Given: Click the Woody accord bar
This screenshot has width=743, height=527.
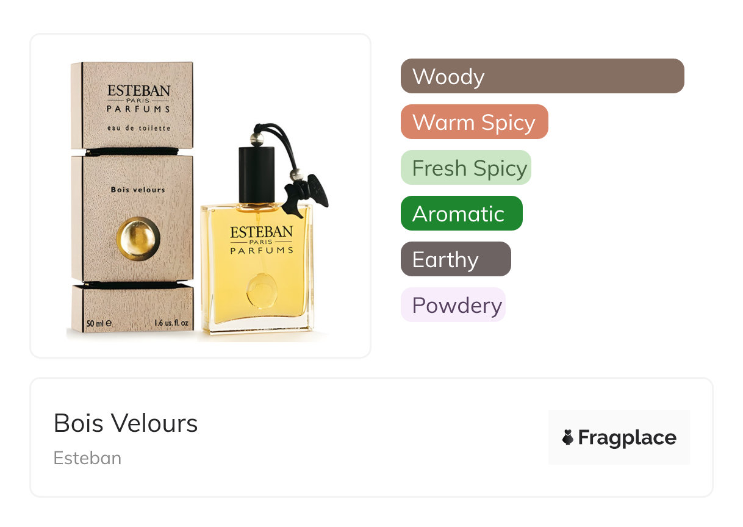Looking at the screenshot, I should click(542, 76).
